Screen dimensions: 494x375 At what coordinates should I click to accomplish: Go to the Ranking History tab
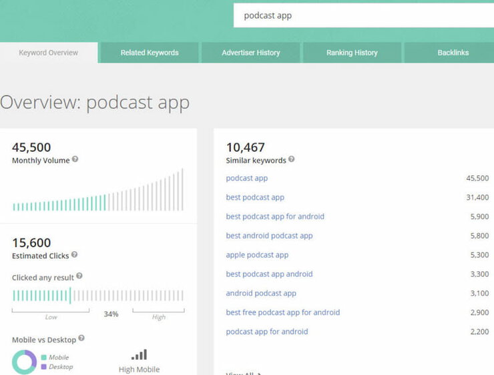[x=352, y=53]
